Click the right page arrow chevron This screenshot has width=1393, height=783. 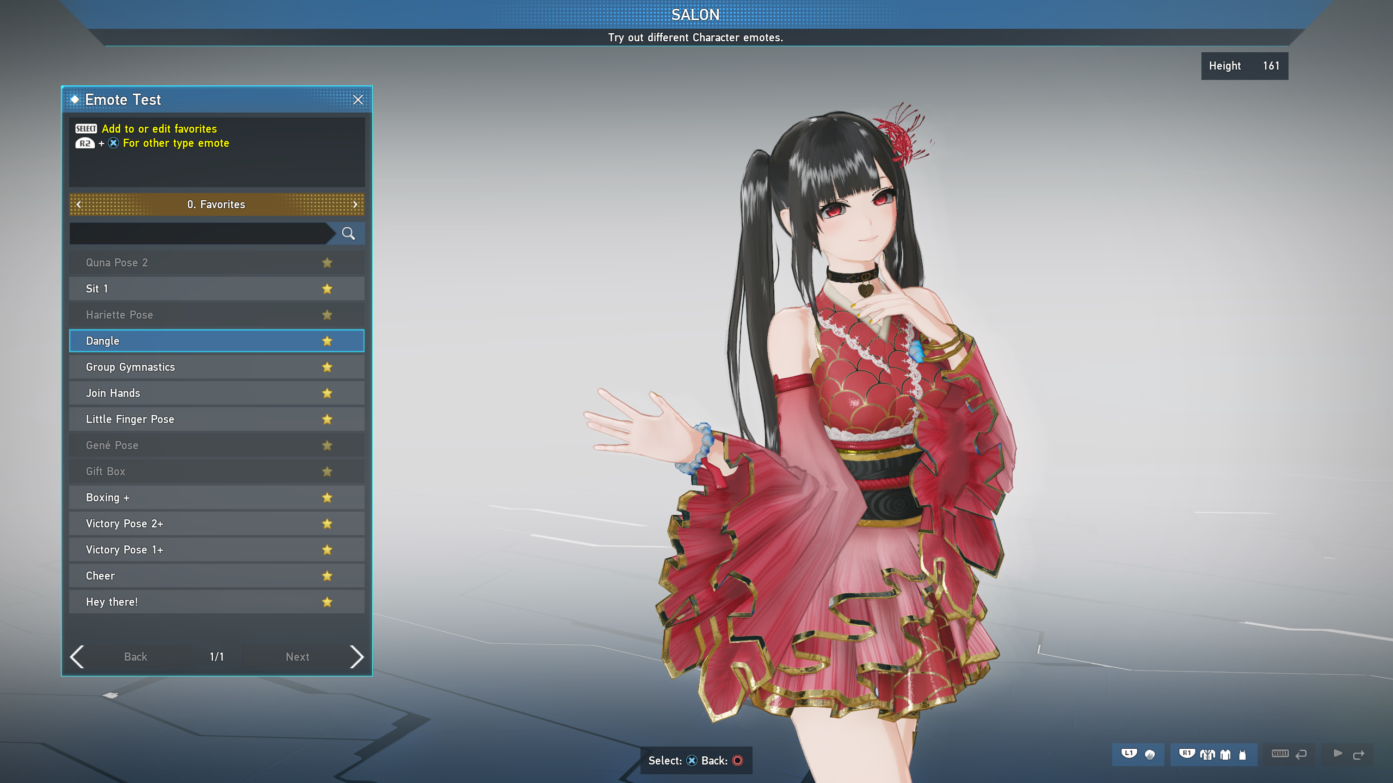coord(356,657)
